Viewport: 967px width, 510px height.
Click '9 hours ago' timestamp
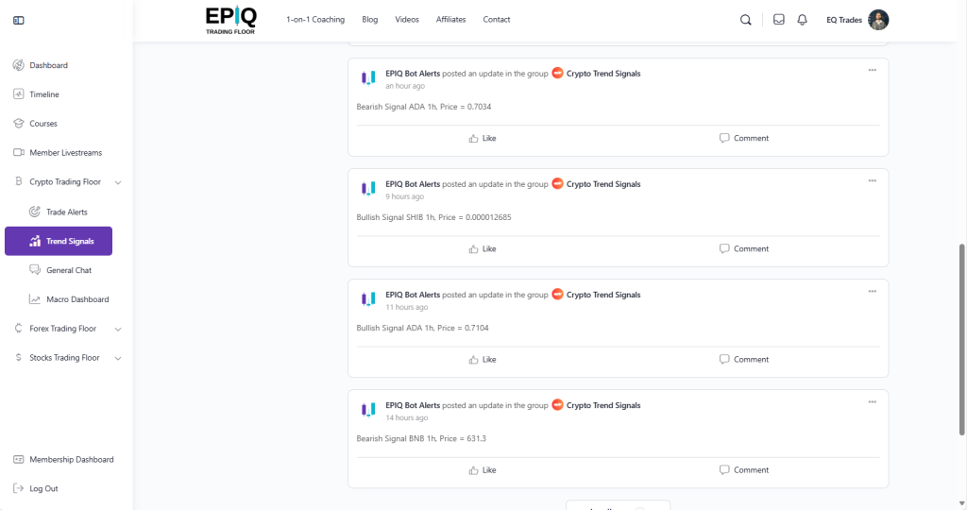pos(404,196)
